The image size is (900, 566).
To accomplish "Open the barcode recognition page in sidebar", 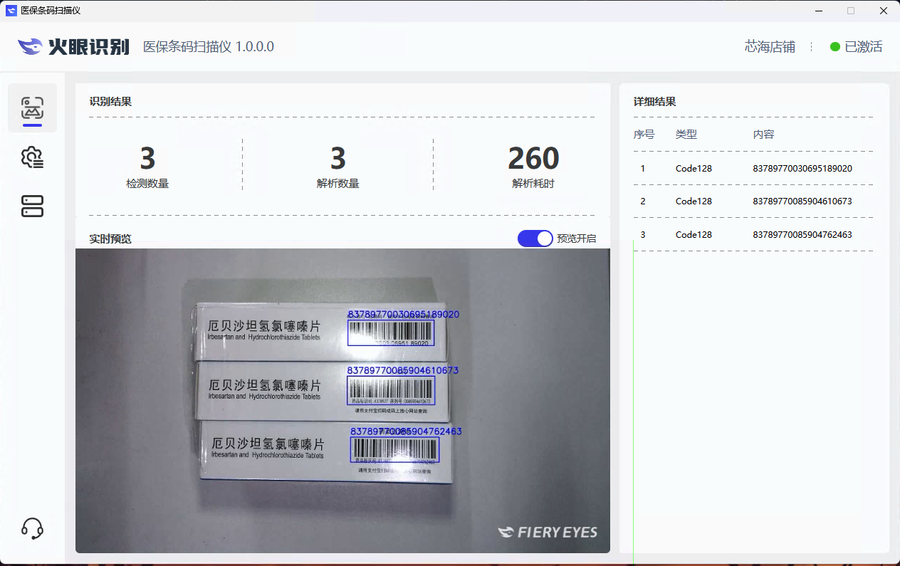I will (x=32, y=108).
